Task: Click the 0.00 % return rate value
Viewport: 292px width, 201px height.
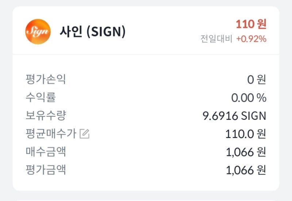Action: (249, 98)
